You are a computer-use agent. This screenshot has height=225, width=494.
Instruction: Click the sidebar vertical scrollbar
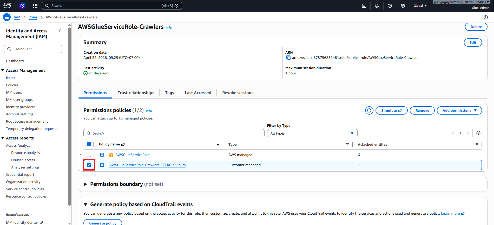coord(69,117)
